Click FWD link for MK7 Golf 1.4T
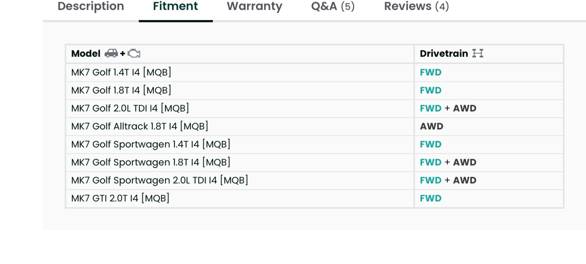The width and height of the screenshot is (586, 264). (x=431, y=72)
